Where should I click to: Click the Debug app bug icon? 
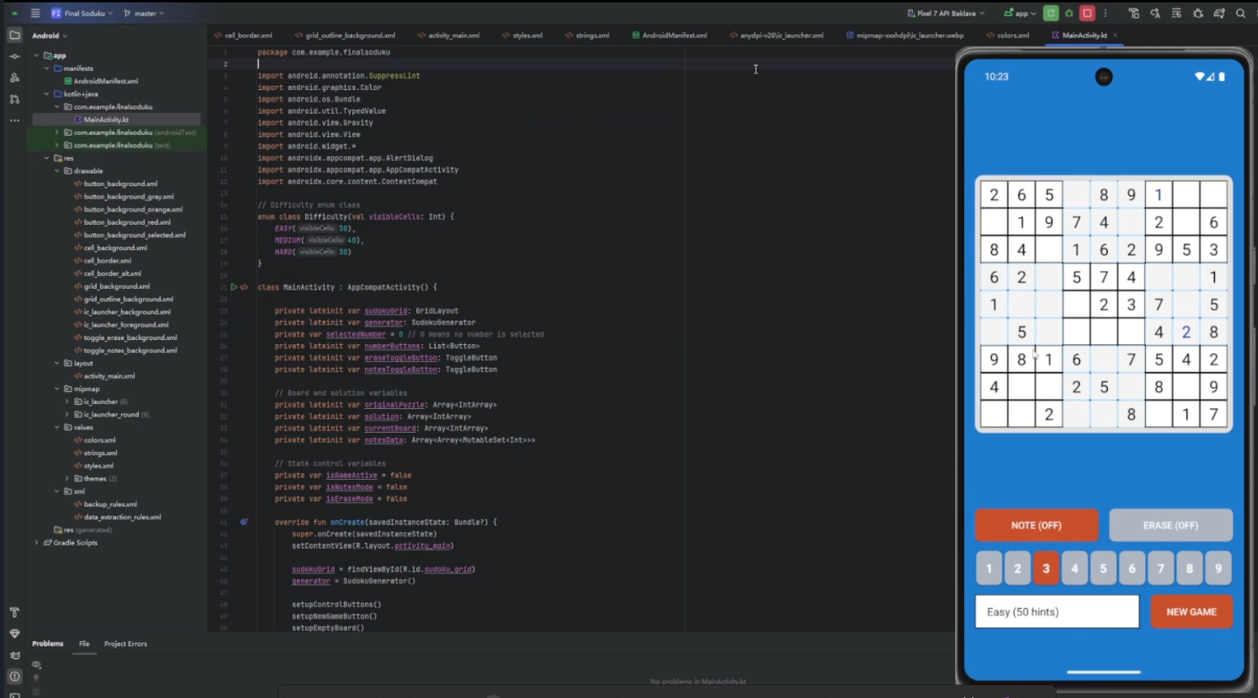click(1070, 13)
